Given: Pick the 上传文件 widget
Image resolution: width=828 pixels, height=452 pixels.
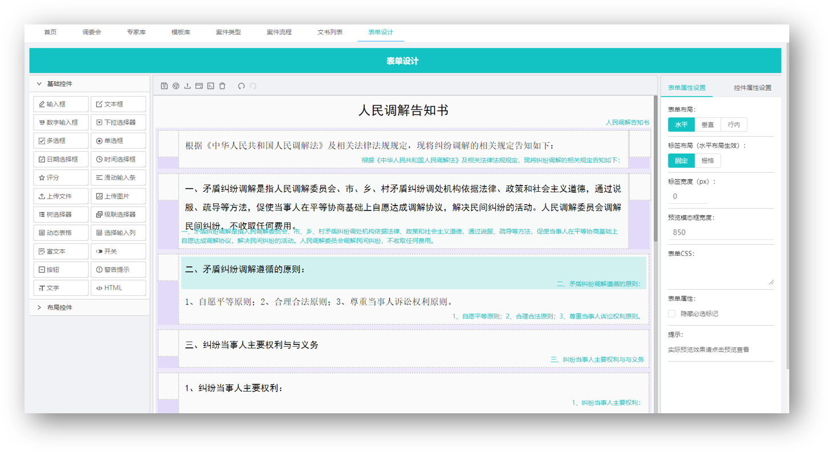Looking at the screenshot, I should point(61,196).
